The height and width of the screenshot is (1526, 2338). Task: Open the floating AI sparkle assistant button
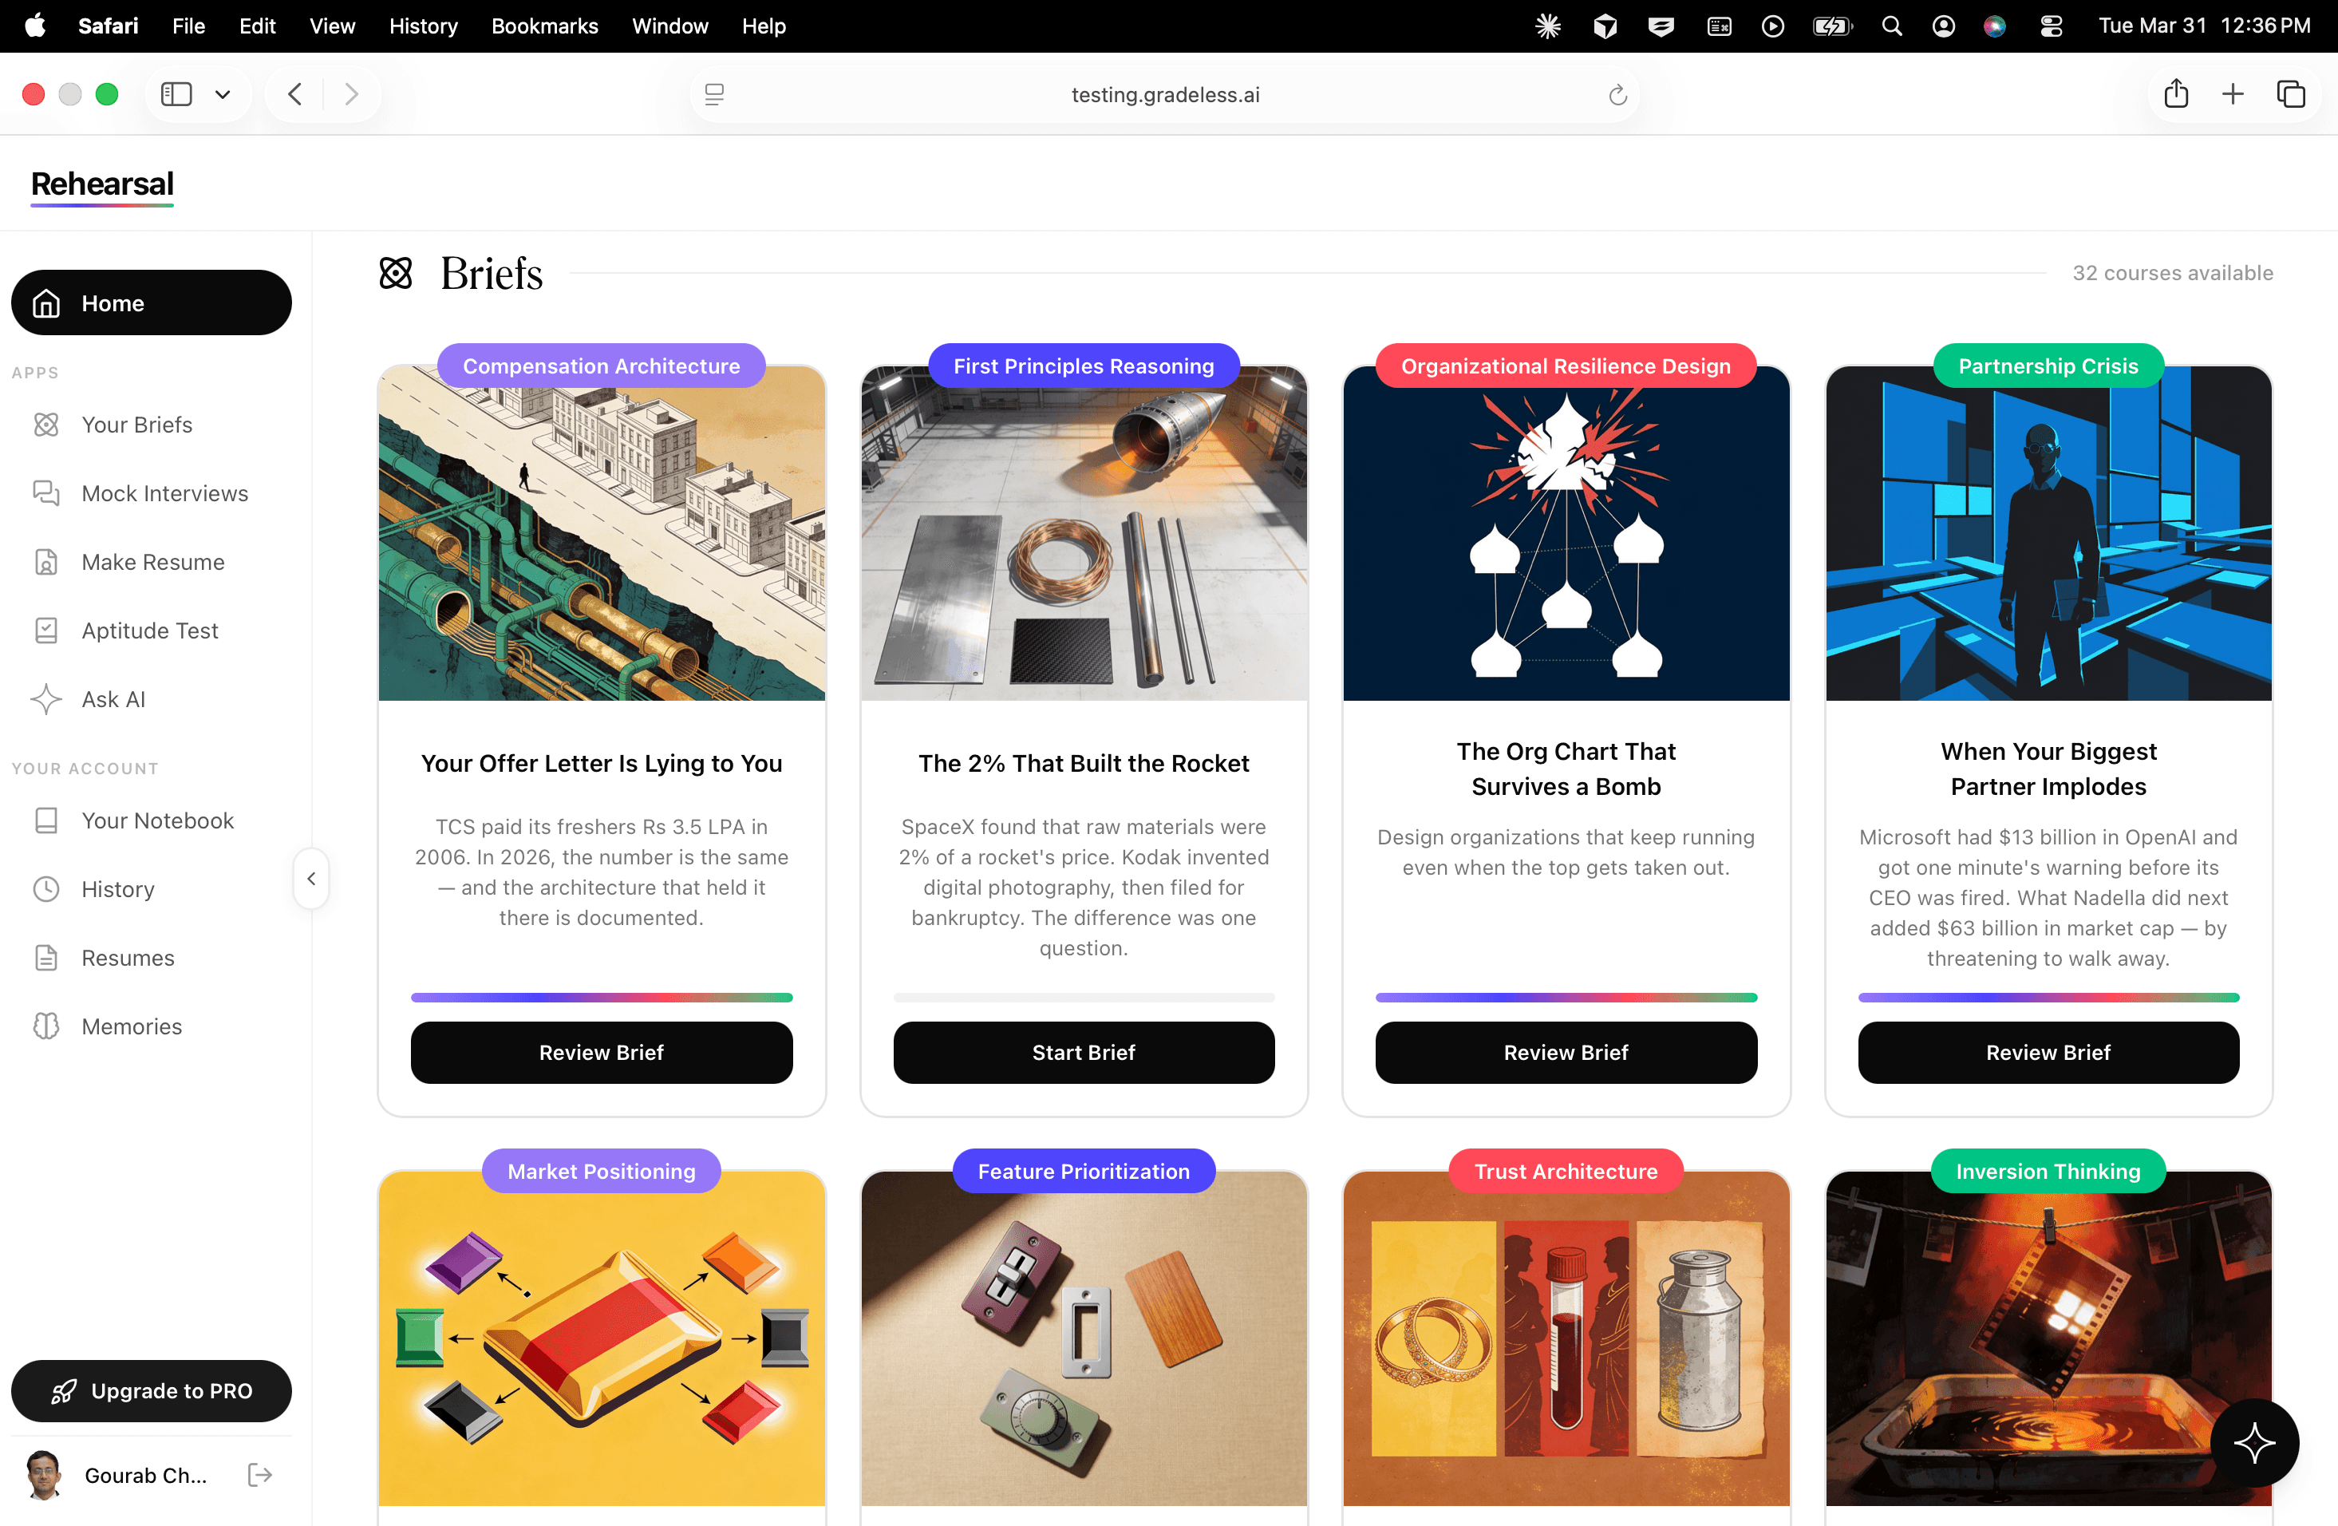tap(2254, 1442)
